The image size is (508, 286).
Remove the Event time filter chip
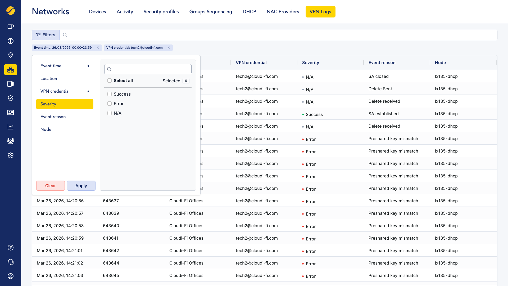(98, 48)
